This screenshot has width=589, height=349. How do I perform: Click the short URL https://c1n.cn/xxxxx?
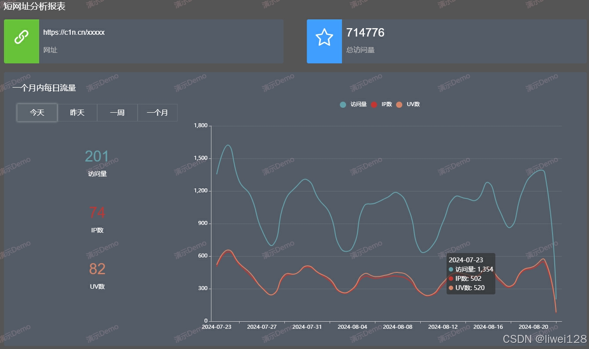tap(74, 33)
